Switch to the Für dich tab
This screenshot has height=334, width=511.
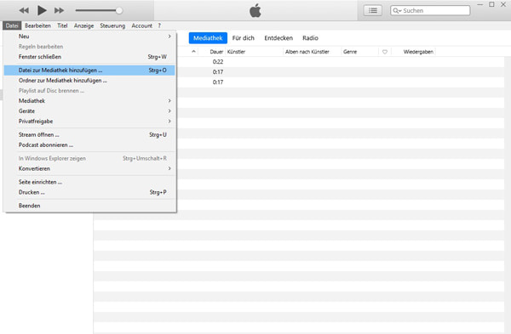tap(243, 38)
